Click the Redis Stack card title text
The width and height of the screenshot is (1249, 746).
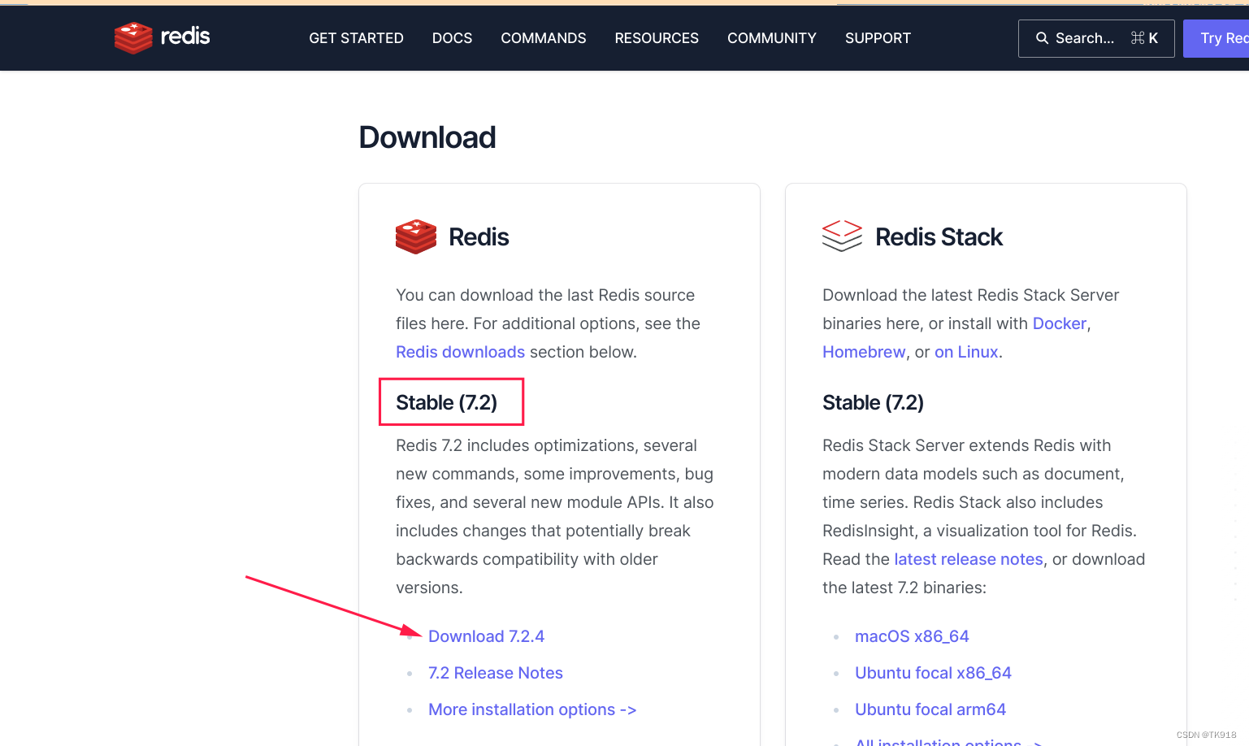click(939, 237)
